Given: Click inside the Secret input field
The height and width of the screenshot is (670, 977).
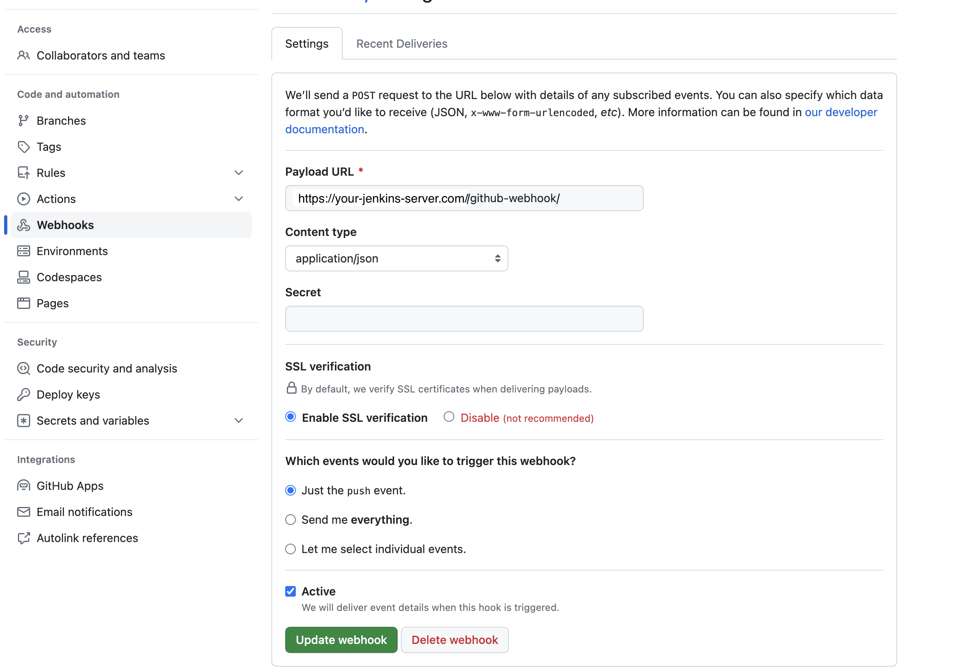Looking at the screenshot, I should pyautogui.click(x=464, y=318).
